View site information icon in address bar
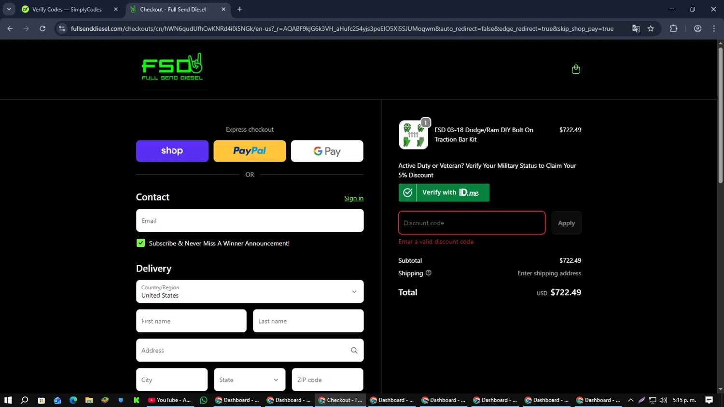The height and width of the screenshot is (407, 724). [x=62, y=28]
